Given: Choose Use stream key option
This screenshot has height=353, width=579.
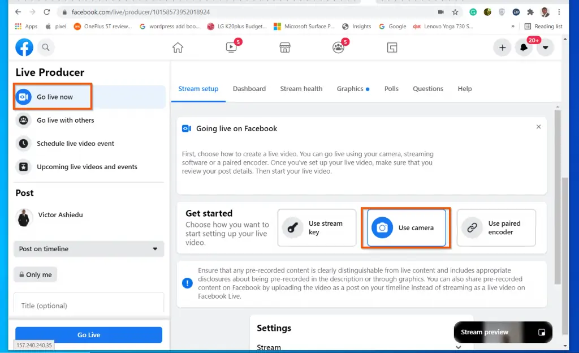Looking at the screenshot, I should [x=317, y=228].
